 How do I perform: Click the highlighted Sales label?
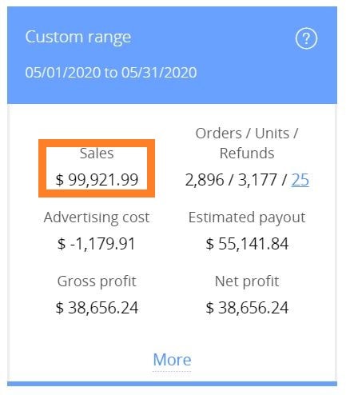click(97, 154)
